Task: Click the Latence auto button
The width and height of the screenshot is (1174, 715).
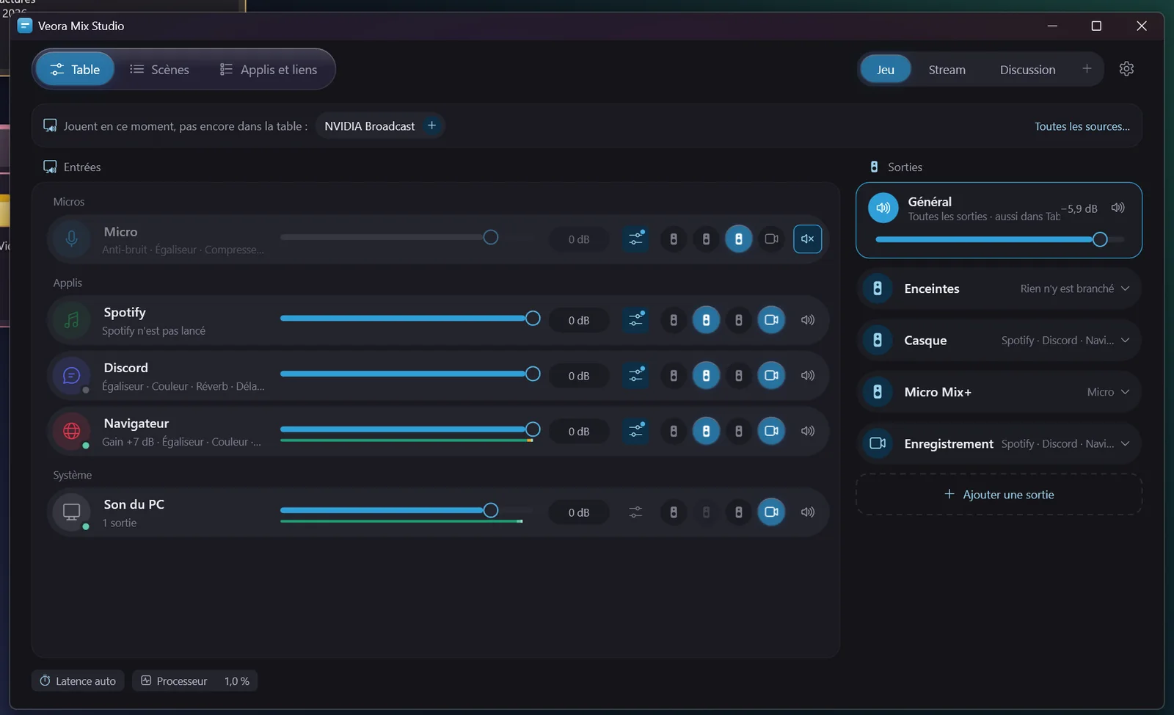Action: [x=78, y=680]
